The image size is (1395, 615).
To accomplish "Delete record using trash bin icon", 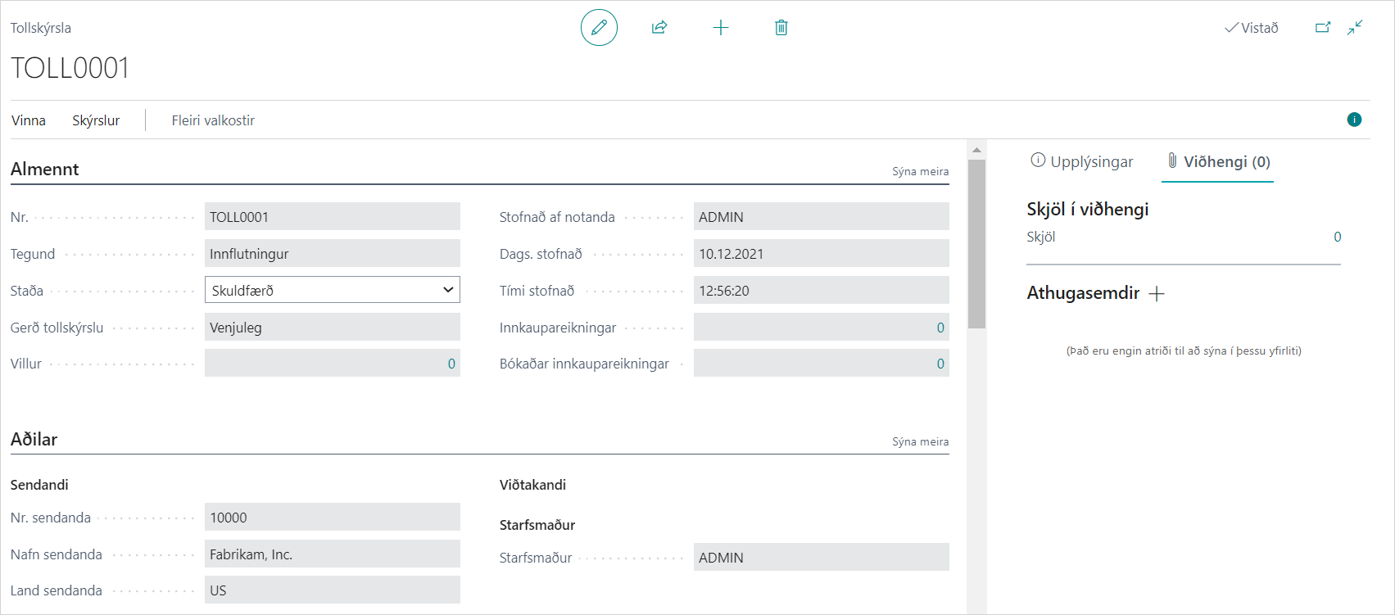I will pyautogui.click(x=781, y=28).
